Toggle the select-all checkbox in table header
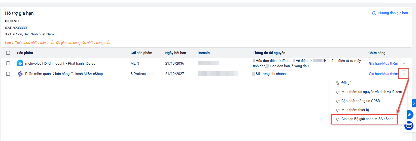 [x=8, y=53]
